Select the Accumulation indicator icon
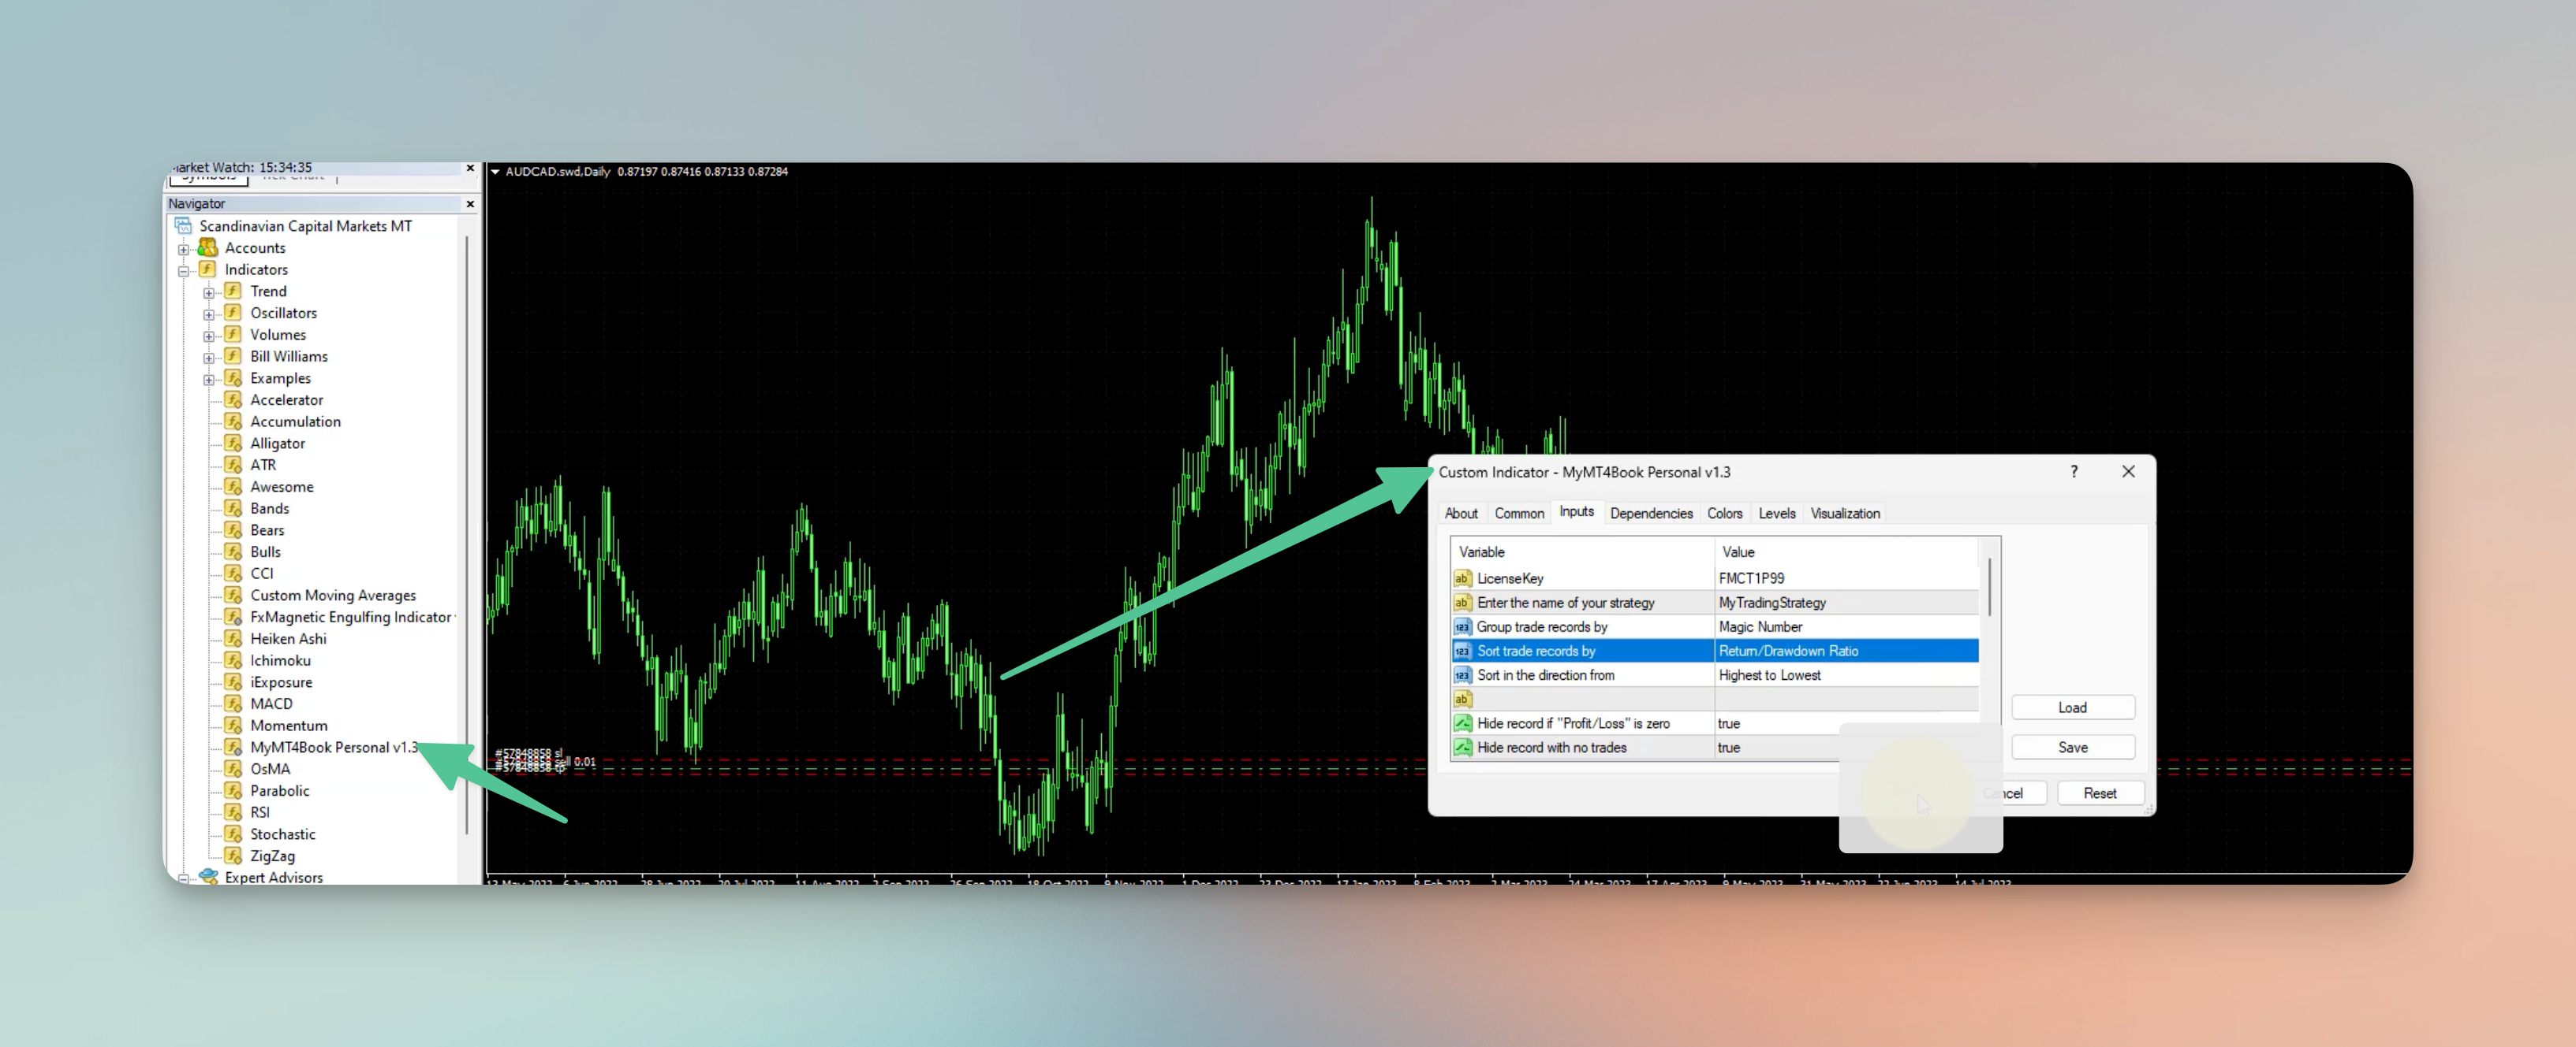This screenshot has width=2576, height=1047. [233, 421]
